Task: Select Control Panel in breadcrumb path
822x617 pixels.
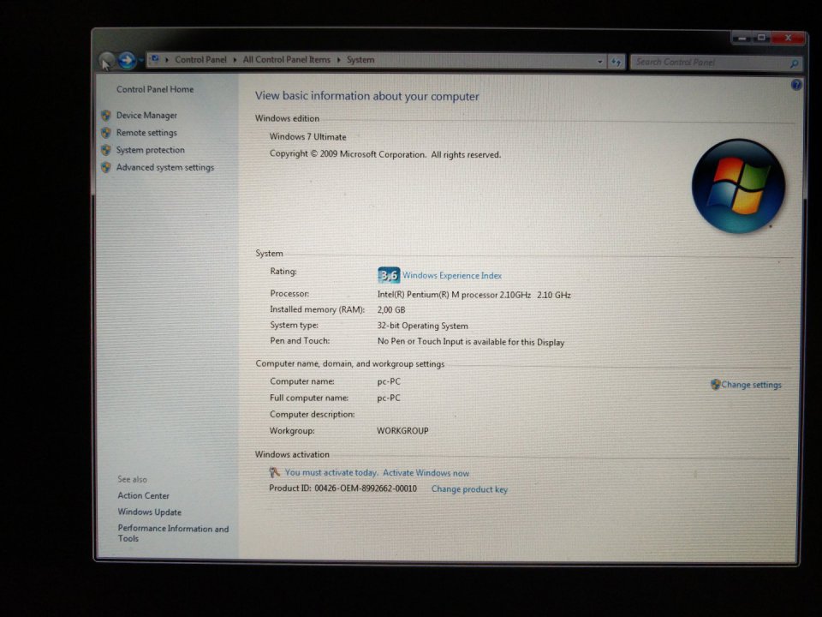Action: [x=200, y=59]
